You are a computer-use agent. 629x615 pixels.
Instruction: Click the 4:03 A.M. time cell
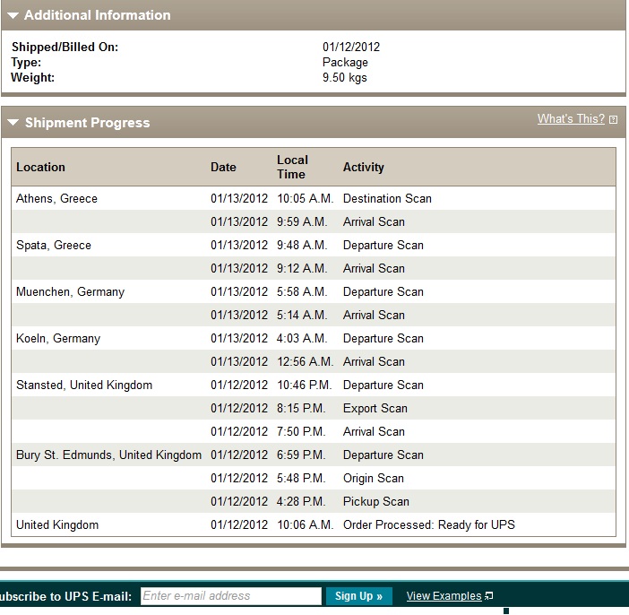coord(302,338)
